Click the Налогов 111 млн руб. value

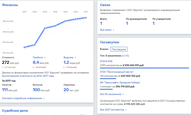(10, 90)
